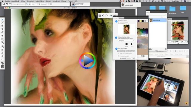Viewport: 191px width, 107px height.
Task: Open the Apple menu
Action: [x=2, y=1]
